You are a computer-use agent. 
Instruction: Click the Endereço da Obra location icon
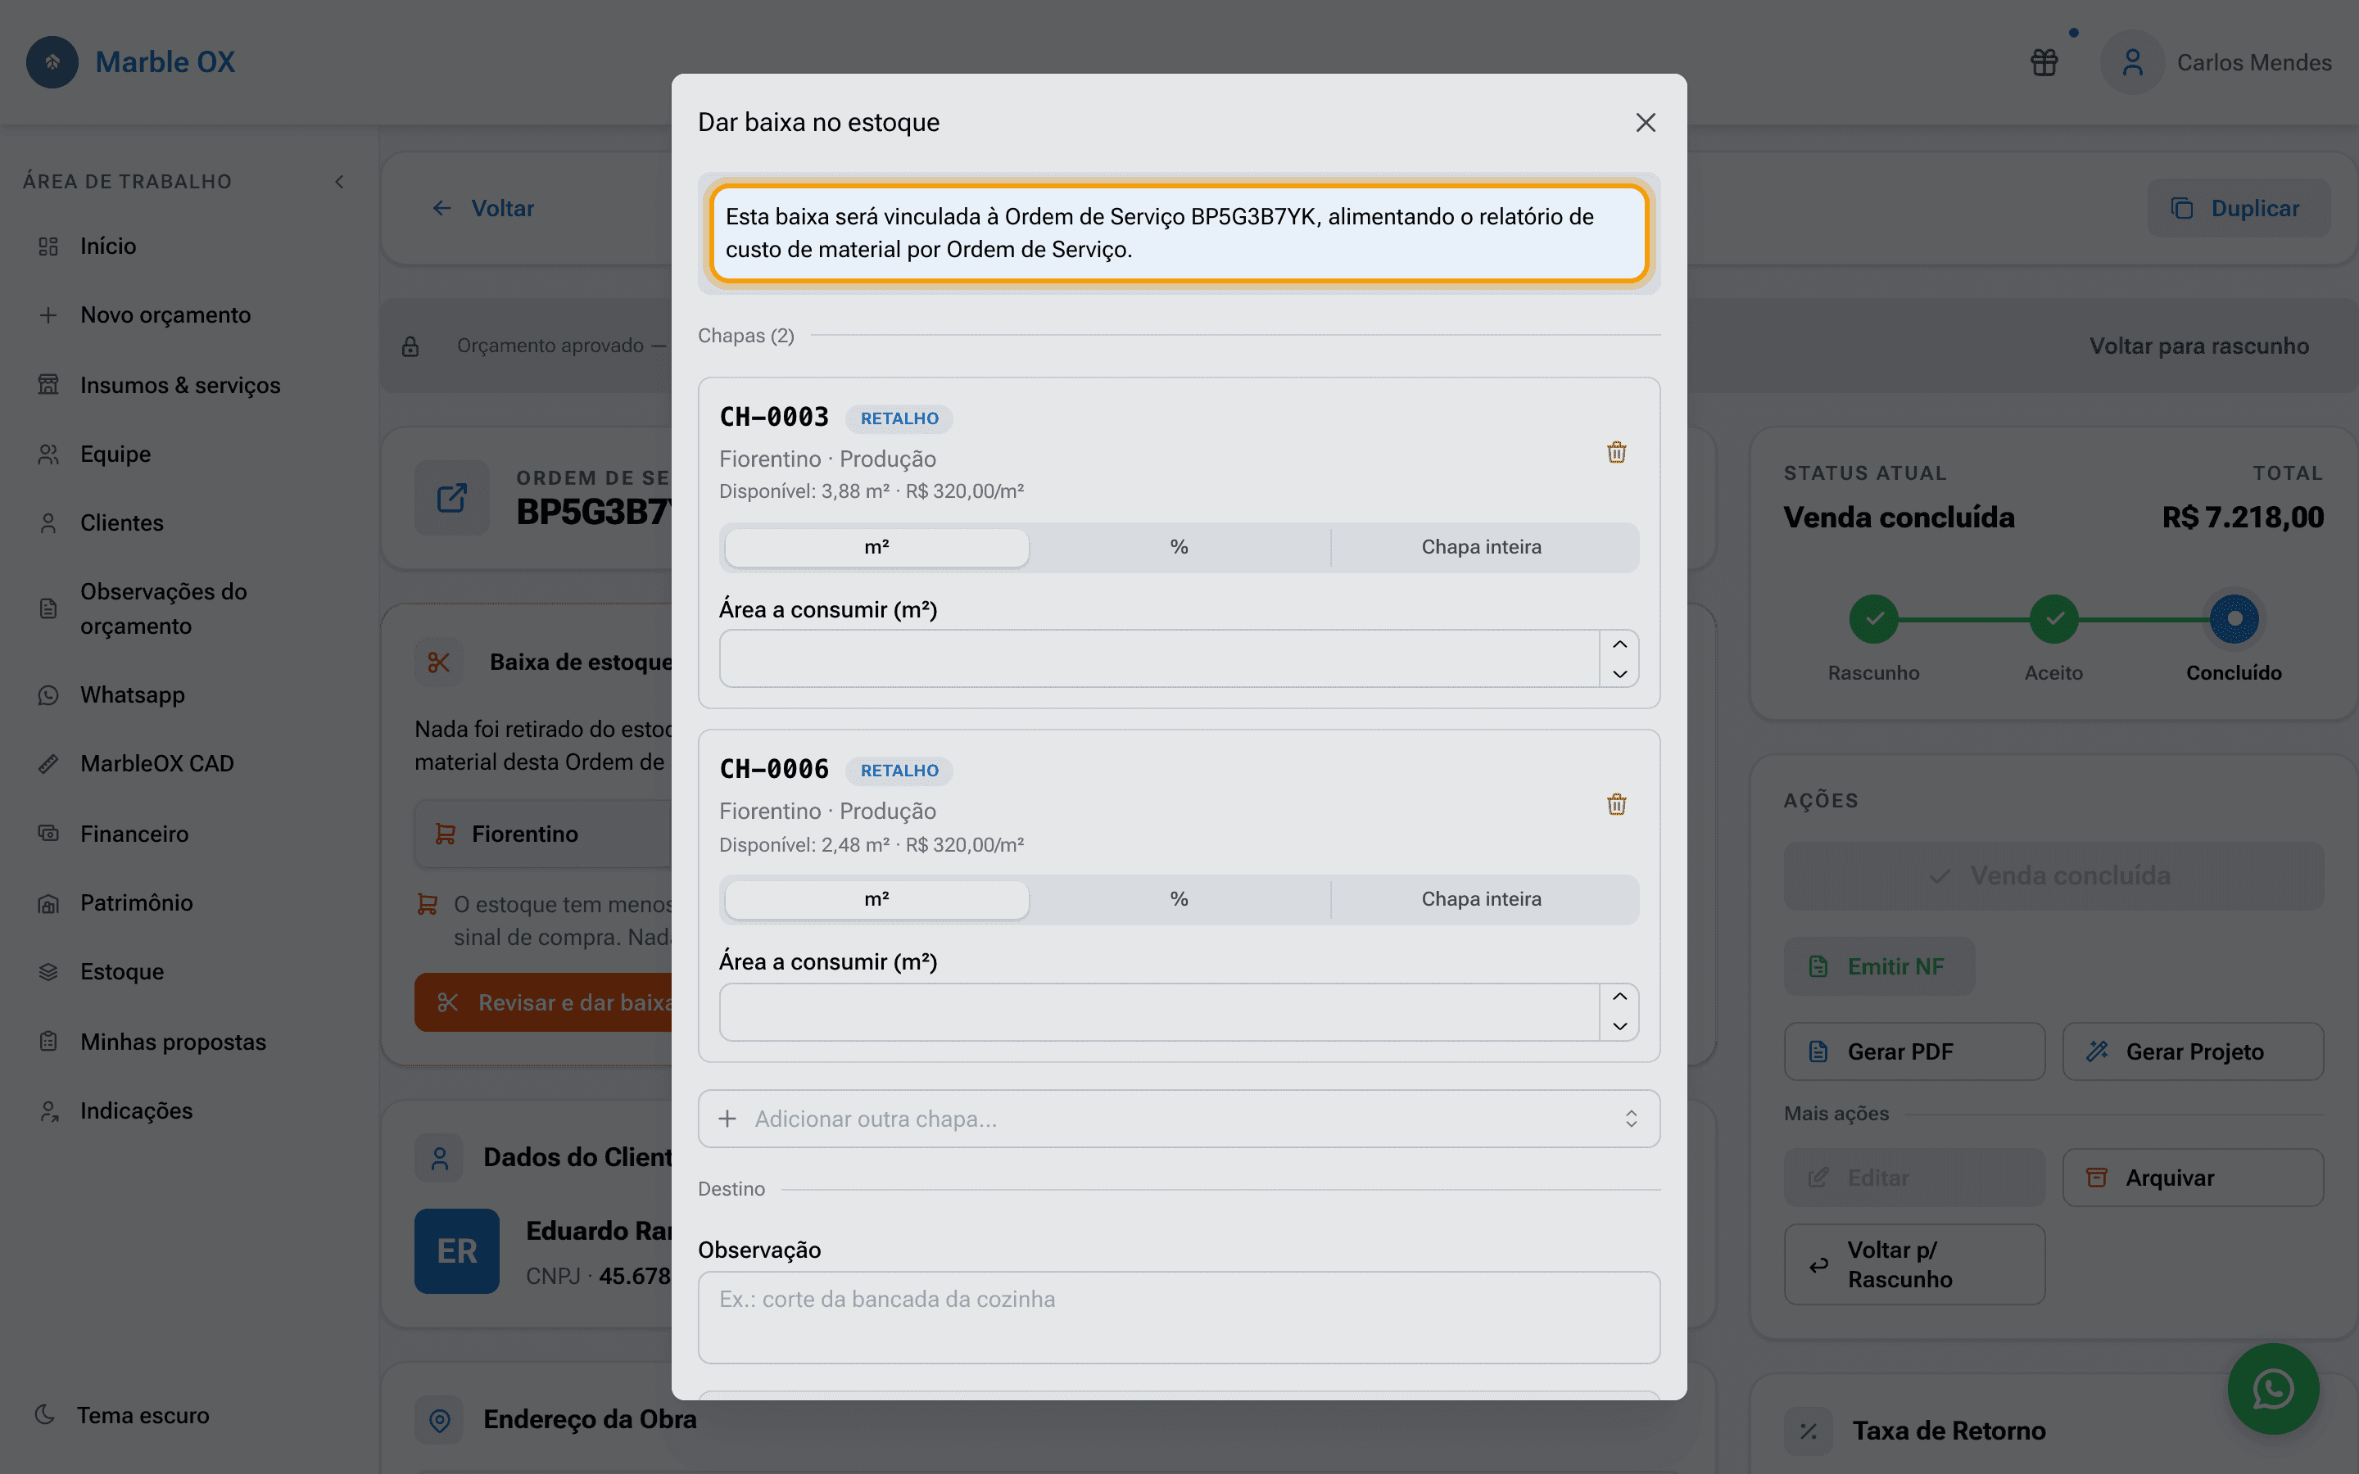(x=439, y=1421)
